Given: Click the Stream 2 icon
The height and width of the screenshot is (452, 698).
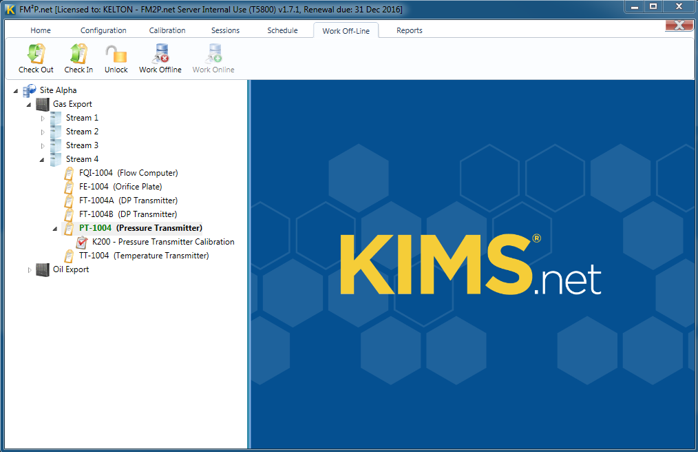Looking at the screenshot, I should (56, 132).
